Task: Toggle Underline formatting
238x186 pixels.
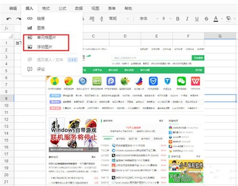Action: click(197, 19)
